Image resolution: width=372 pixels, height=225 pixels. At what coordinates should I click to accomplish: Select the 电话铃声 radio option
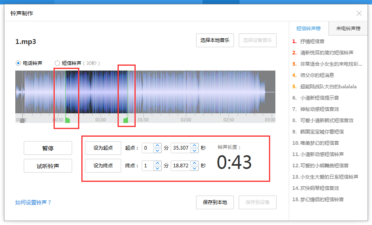[18, 63]
